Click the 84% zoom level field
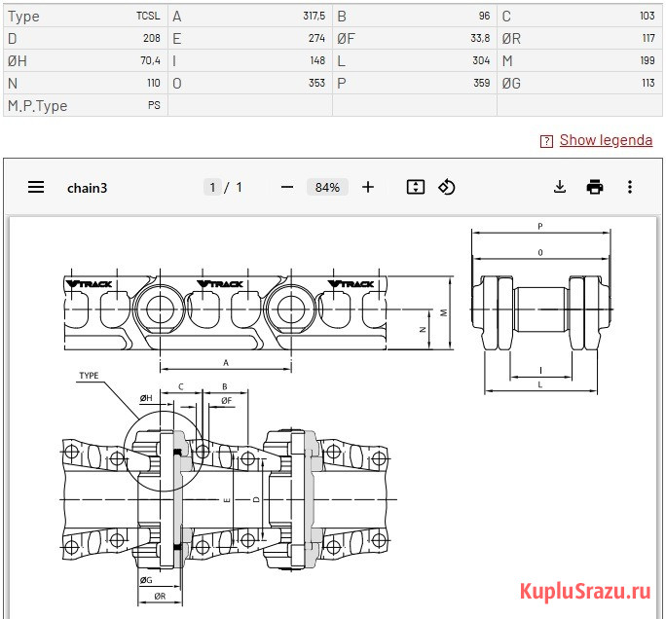 [327, 187]
